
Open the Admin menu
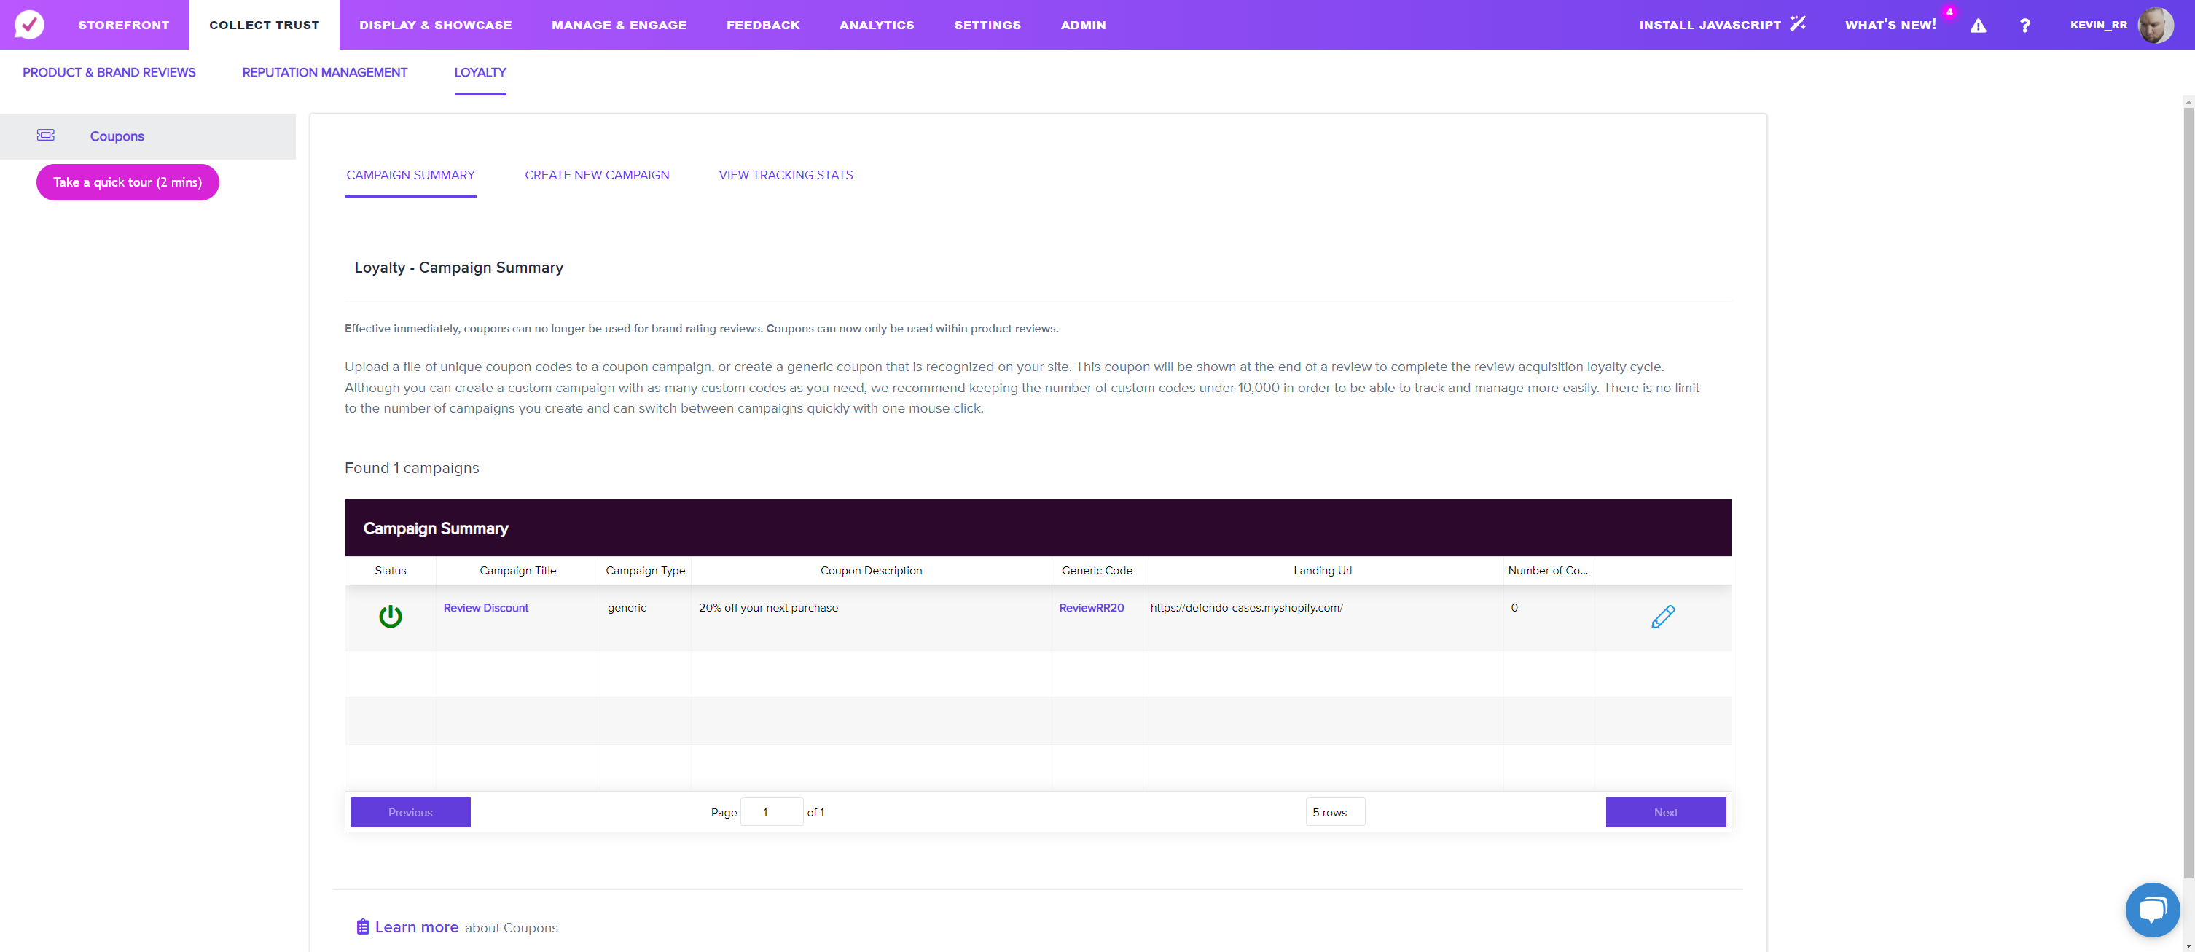click(1083, 25)
